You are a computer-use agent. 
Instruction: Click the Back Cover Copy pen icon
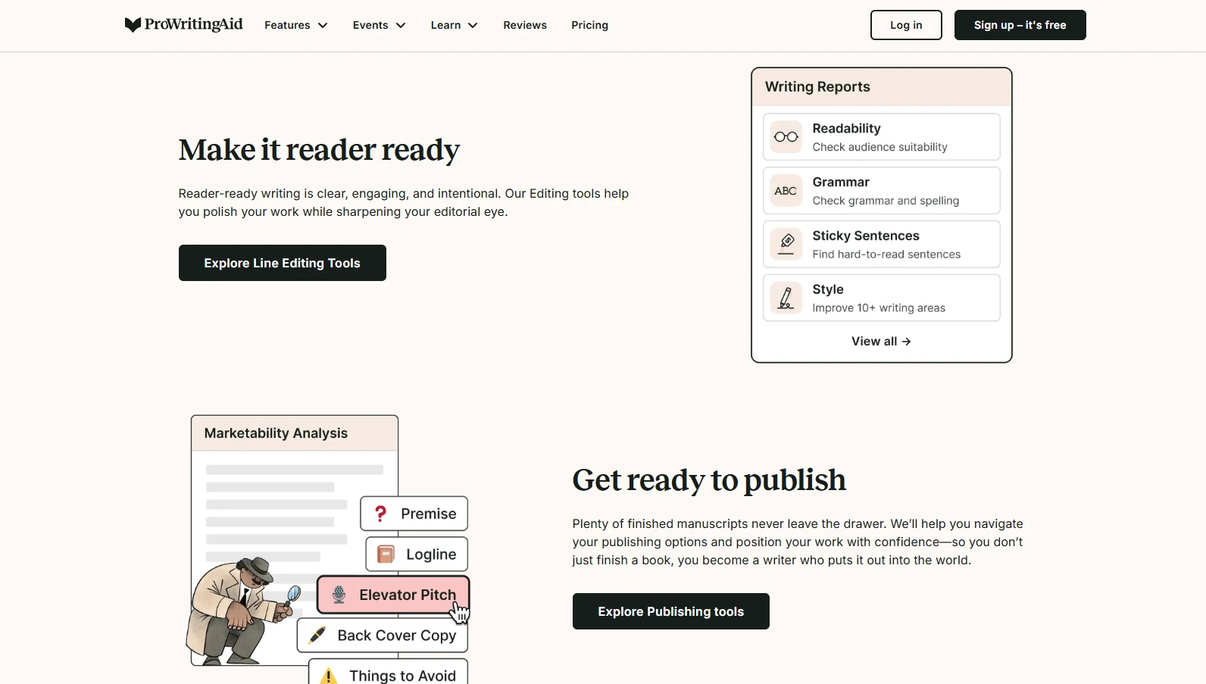(x=318, y=635)
